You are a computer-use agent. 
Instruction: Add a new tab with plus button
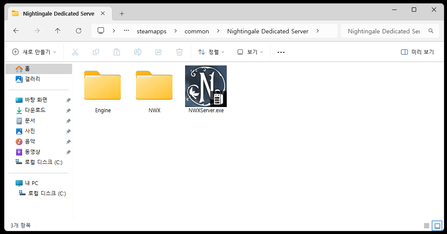point(122,13)
